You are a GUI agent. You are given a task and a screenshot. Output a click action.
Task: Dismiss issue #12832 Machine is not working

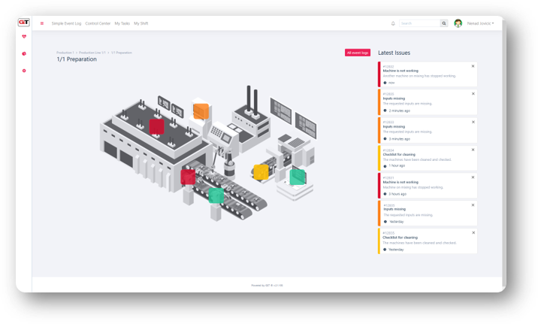(x=473, y=66)
